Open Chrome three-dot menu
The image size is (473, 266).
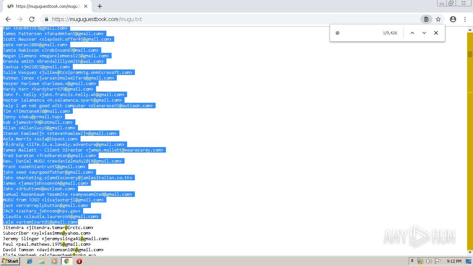click(x=465, y=19)
